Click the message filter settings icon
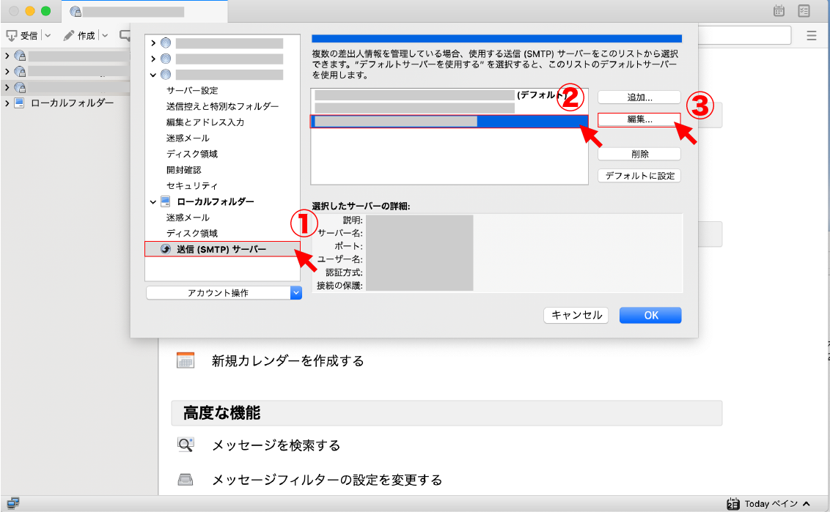830x512 pixels. tap(186, 480)
